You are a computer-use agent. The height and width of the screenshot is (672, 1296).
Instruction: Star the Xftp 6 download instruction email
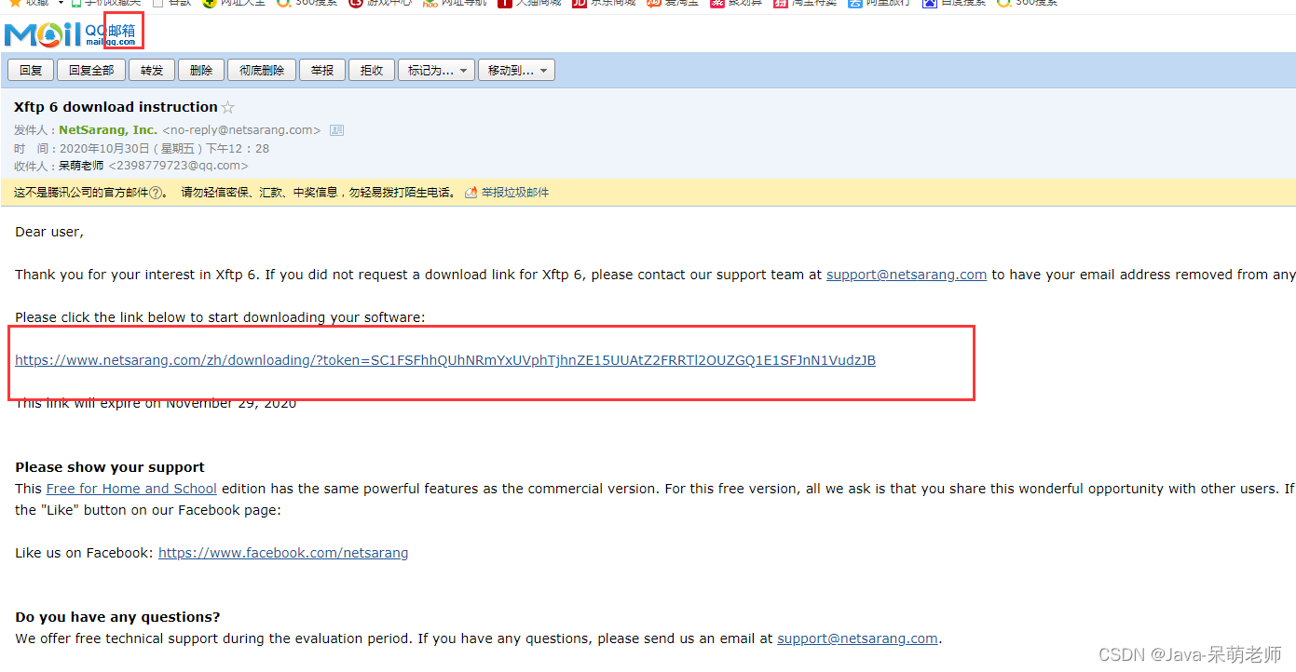228,108
